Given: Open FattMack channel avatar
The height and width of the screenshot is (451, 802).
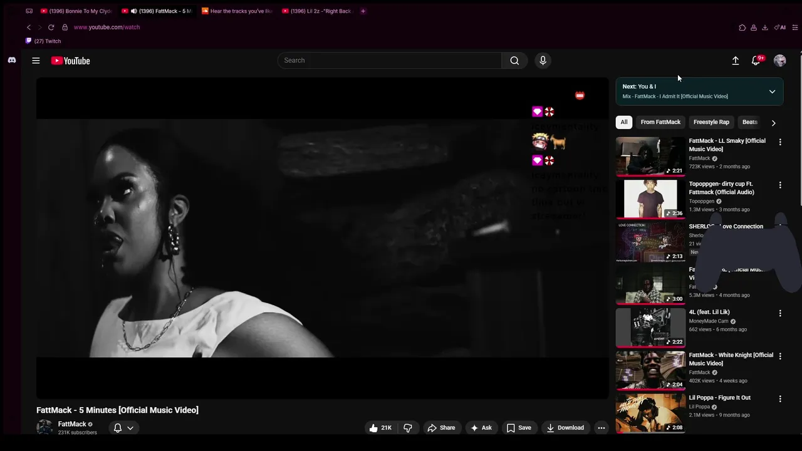Looking at the screenshot, I should (x=44, y=428).
